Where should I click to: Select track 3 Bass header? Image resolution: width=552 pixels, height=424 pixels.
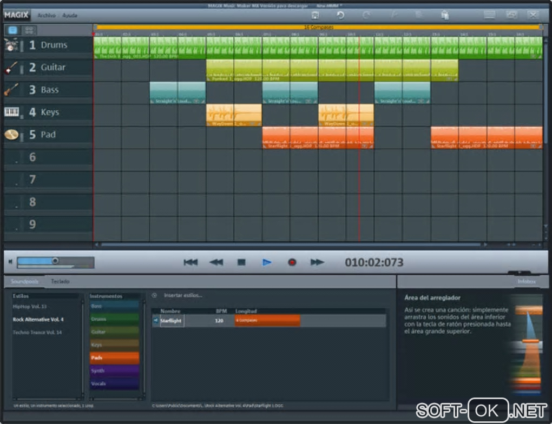coord(48,90)
